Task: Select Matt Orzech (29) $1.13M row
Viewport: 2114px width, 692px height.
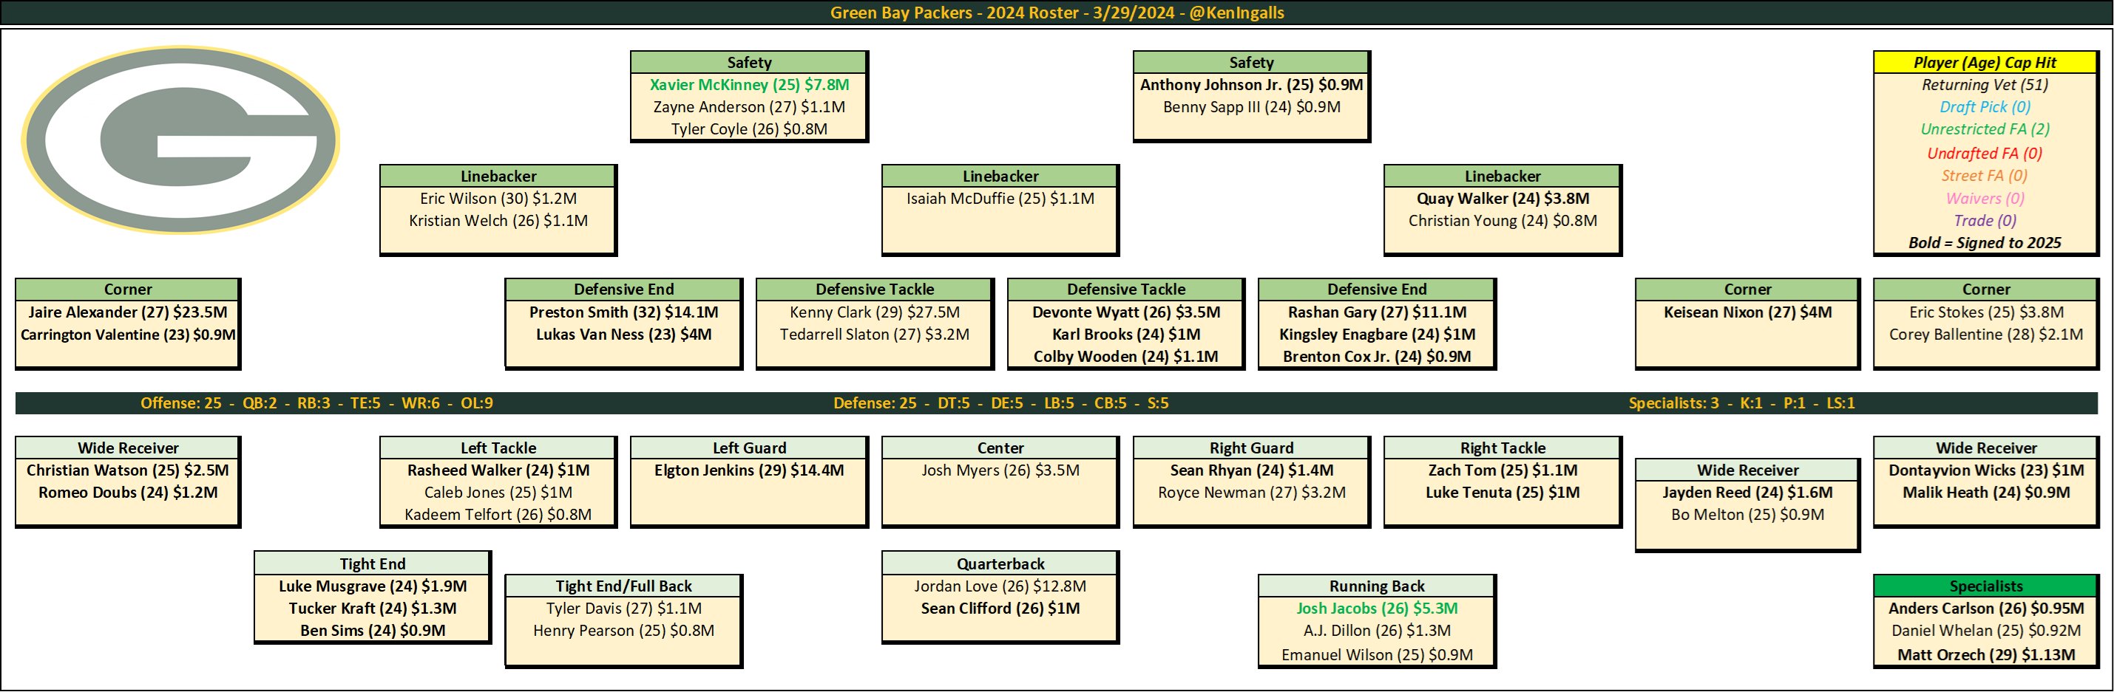Action: click(x=1986, y=656)
